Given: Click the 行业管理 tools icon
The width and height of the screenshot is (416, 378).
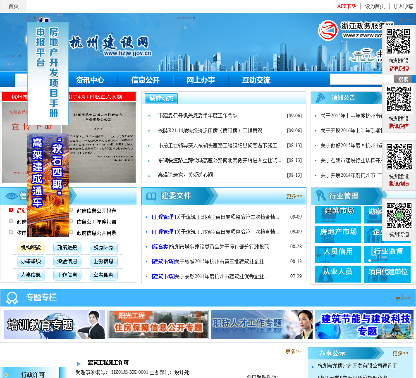Looking at the screenshot, I should [x=321, y=196].
